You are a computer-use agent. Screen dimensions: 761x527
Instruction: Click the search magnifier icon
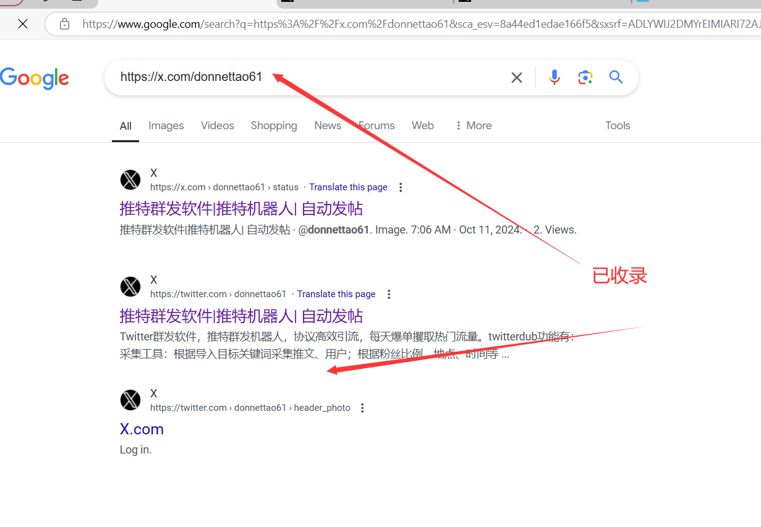[x=615, y=77]
